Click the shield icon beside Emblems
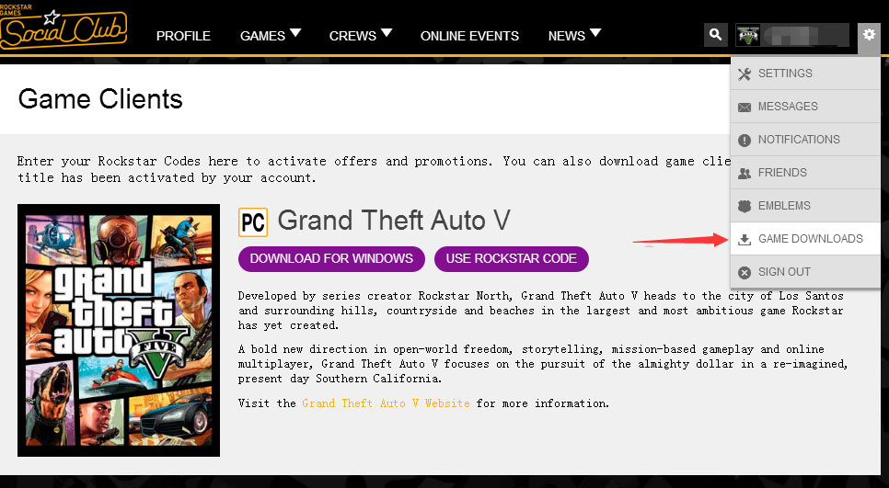889x488 pixels. pos(745,206)
